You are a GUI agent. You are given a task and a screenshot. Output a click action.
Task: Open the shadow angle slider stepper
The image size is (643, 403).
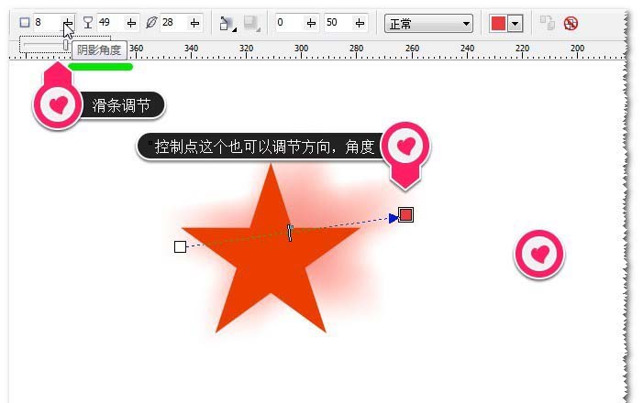[x=68, y=23]
